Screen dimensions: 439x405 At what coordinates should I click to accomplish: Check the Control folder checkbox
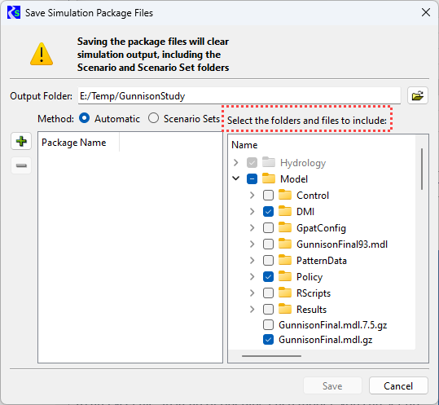pos(268,196)
